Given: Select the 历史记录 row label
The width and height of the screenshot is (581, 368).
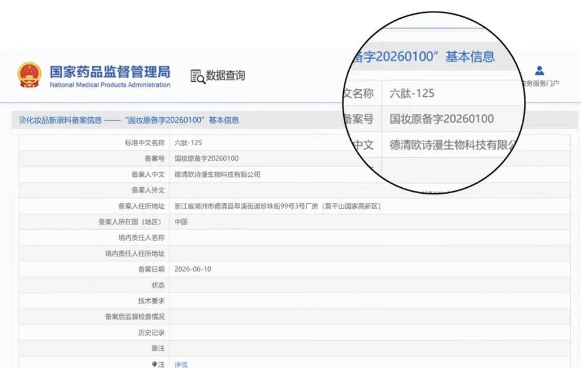Looking at the screenshot, I should (151, 332).
